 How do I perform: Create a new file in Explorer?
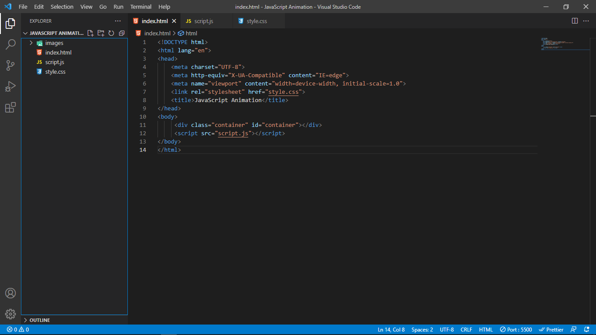click(x=90, y=33)
